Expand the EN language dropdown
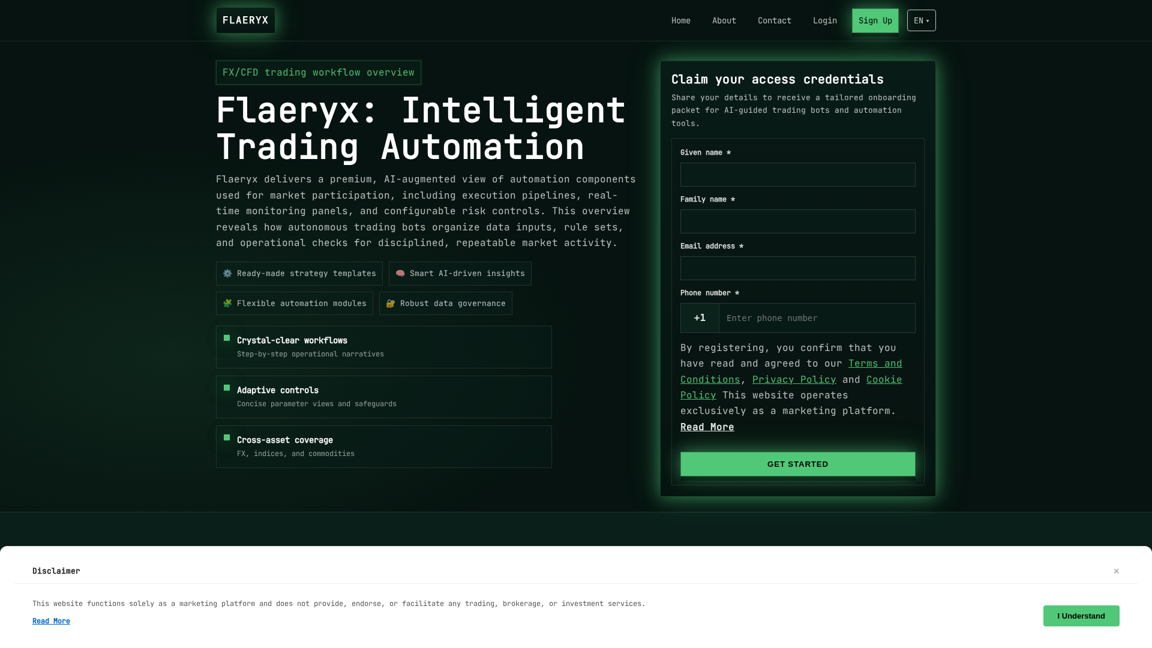 click(x=922, y=20)
